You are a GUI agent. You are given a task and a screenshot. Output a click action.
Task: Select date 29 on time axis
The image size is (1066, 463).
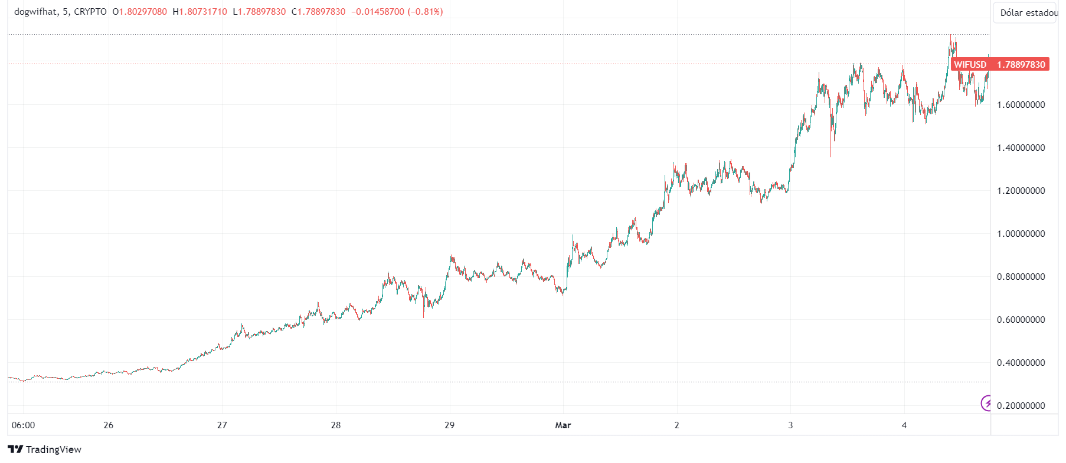point(449,425)
